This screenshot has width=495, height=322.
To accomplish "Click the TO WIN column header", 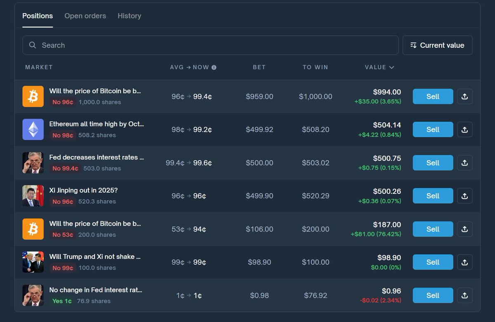I will pyautogui.click(x=315, y=67).
